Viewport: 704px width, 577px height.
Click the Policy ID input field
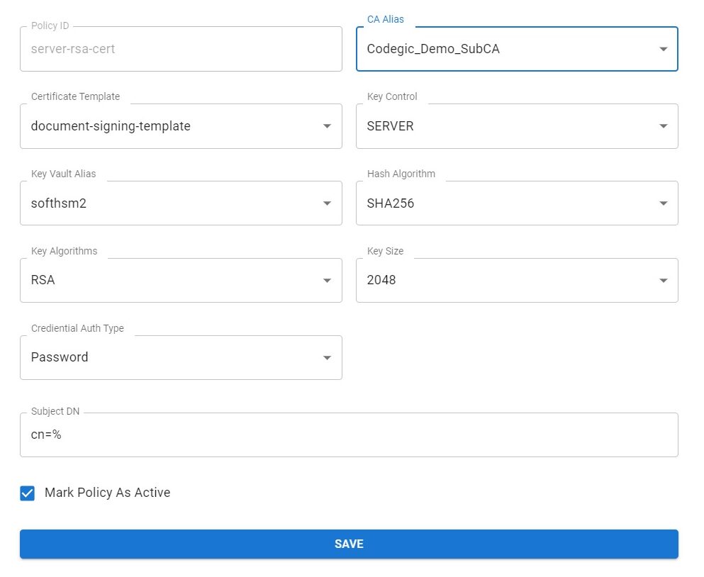pyautogui.click(x=181, y=49)
